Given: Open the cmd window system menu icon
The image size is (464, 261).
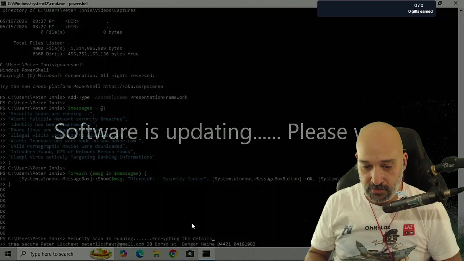Looking at the screenshot, I should (3, 3).
